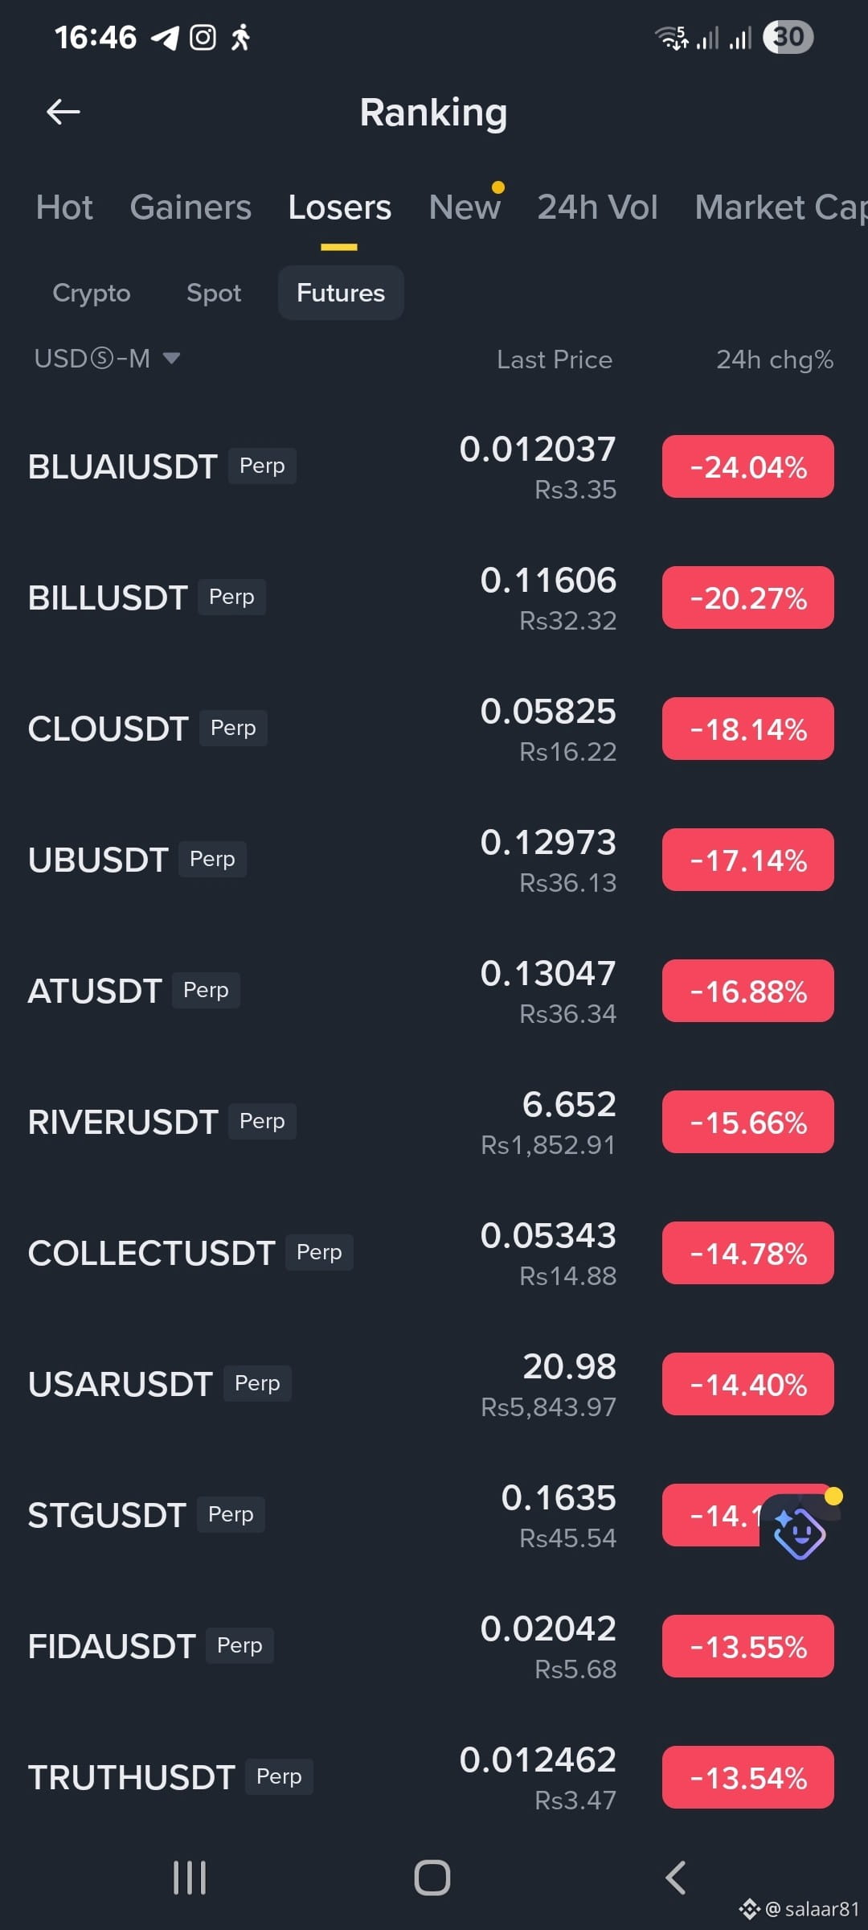Sort by 24h chg% column header
The image size is (868, 1930).
click(775, 359)
